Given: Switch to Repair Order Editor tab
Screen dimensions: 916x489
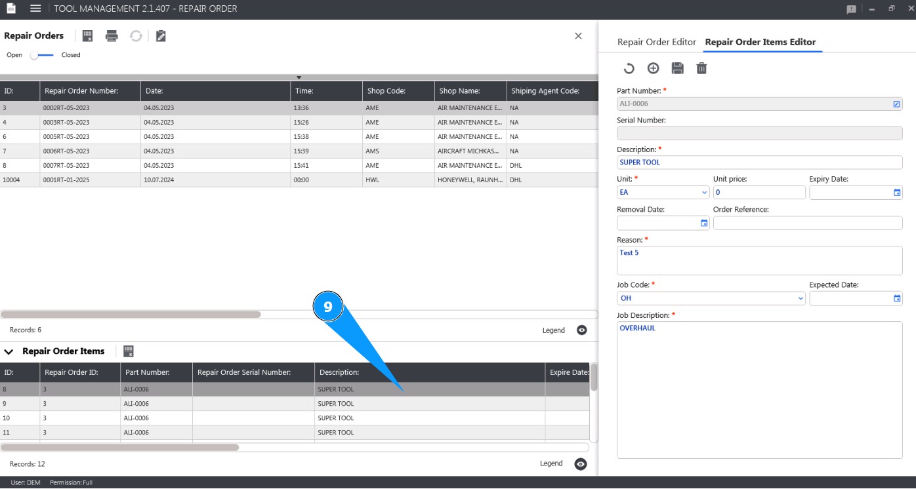Looking at the screenshot, I should (x=657, y=42).
